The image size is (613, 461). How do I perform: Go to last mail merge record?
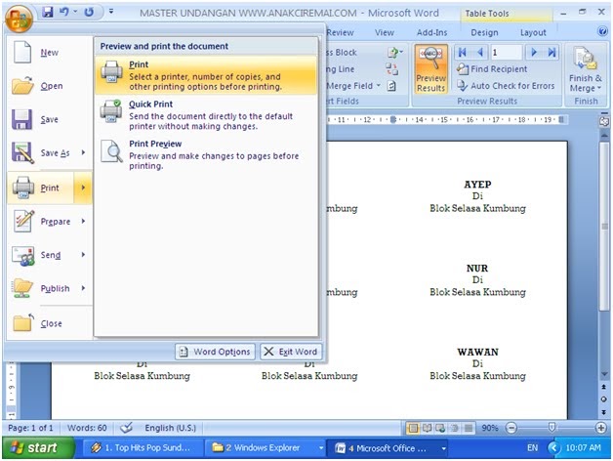[552, 52]
